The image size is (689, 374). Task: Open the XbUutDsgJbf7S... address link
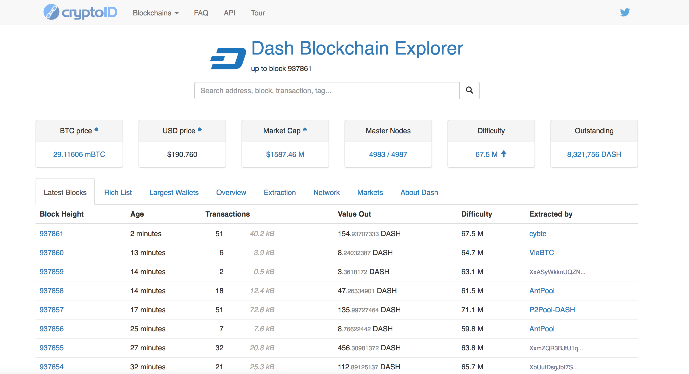click(553, 367)
